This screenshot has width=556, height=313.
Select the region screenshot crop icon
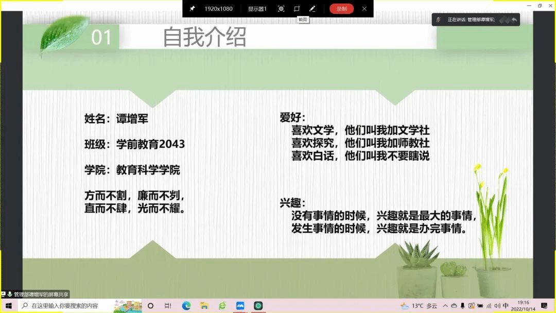[297, 9]
